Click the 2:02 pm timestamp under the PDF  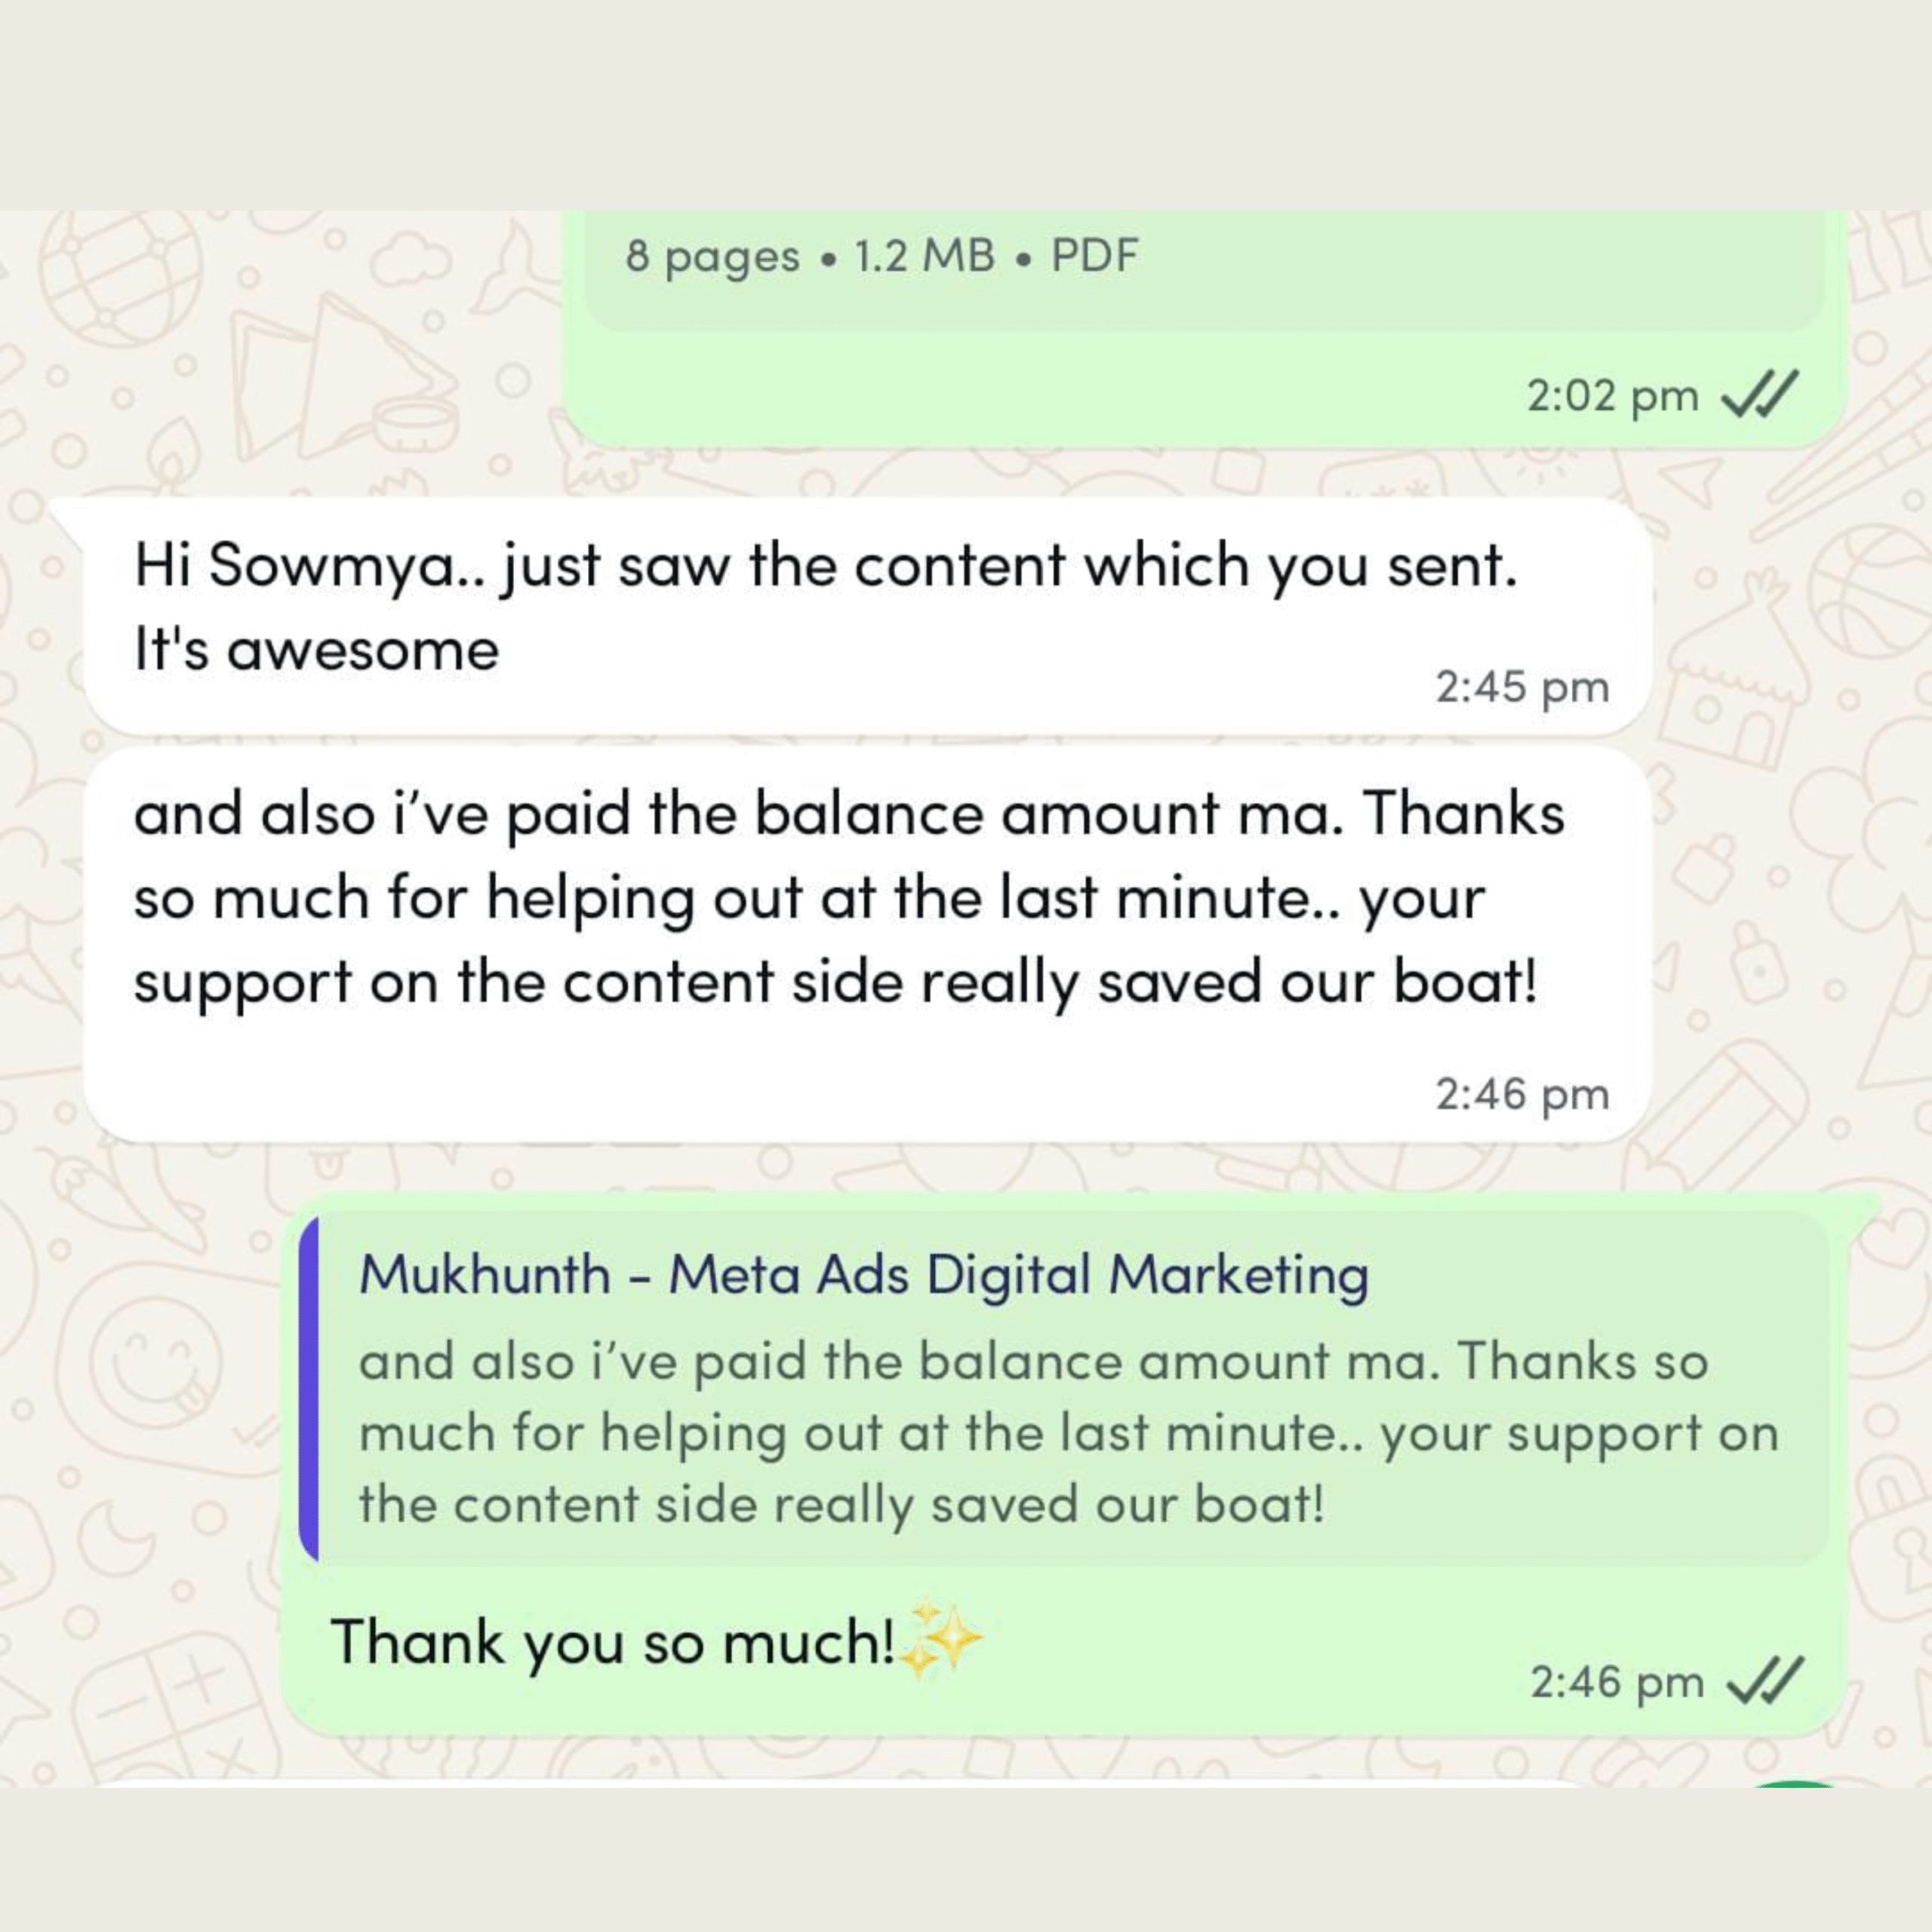[x=1613, y=396]
